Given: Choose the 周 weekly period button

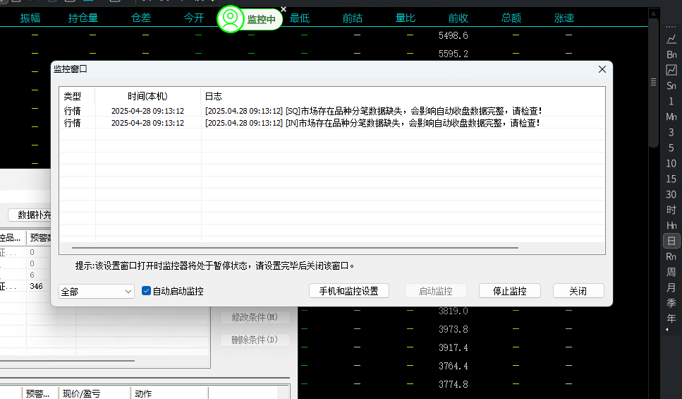Looking at the screenshot, I should click(x=671, y=272).
